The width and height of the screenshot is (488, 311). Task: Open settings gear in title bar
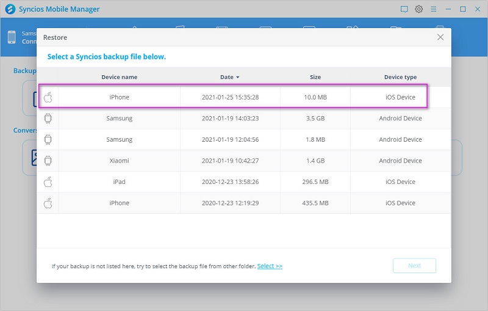click(419, 9)
